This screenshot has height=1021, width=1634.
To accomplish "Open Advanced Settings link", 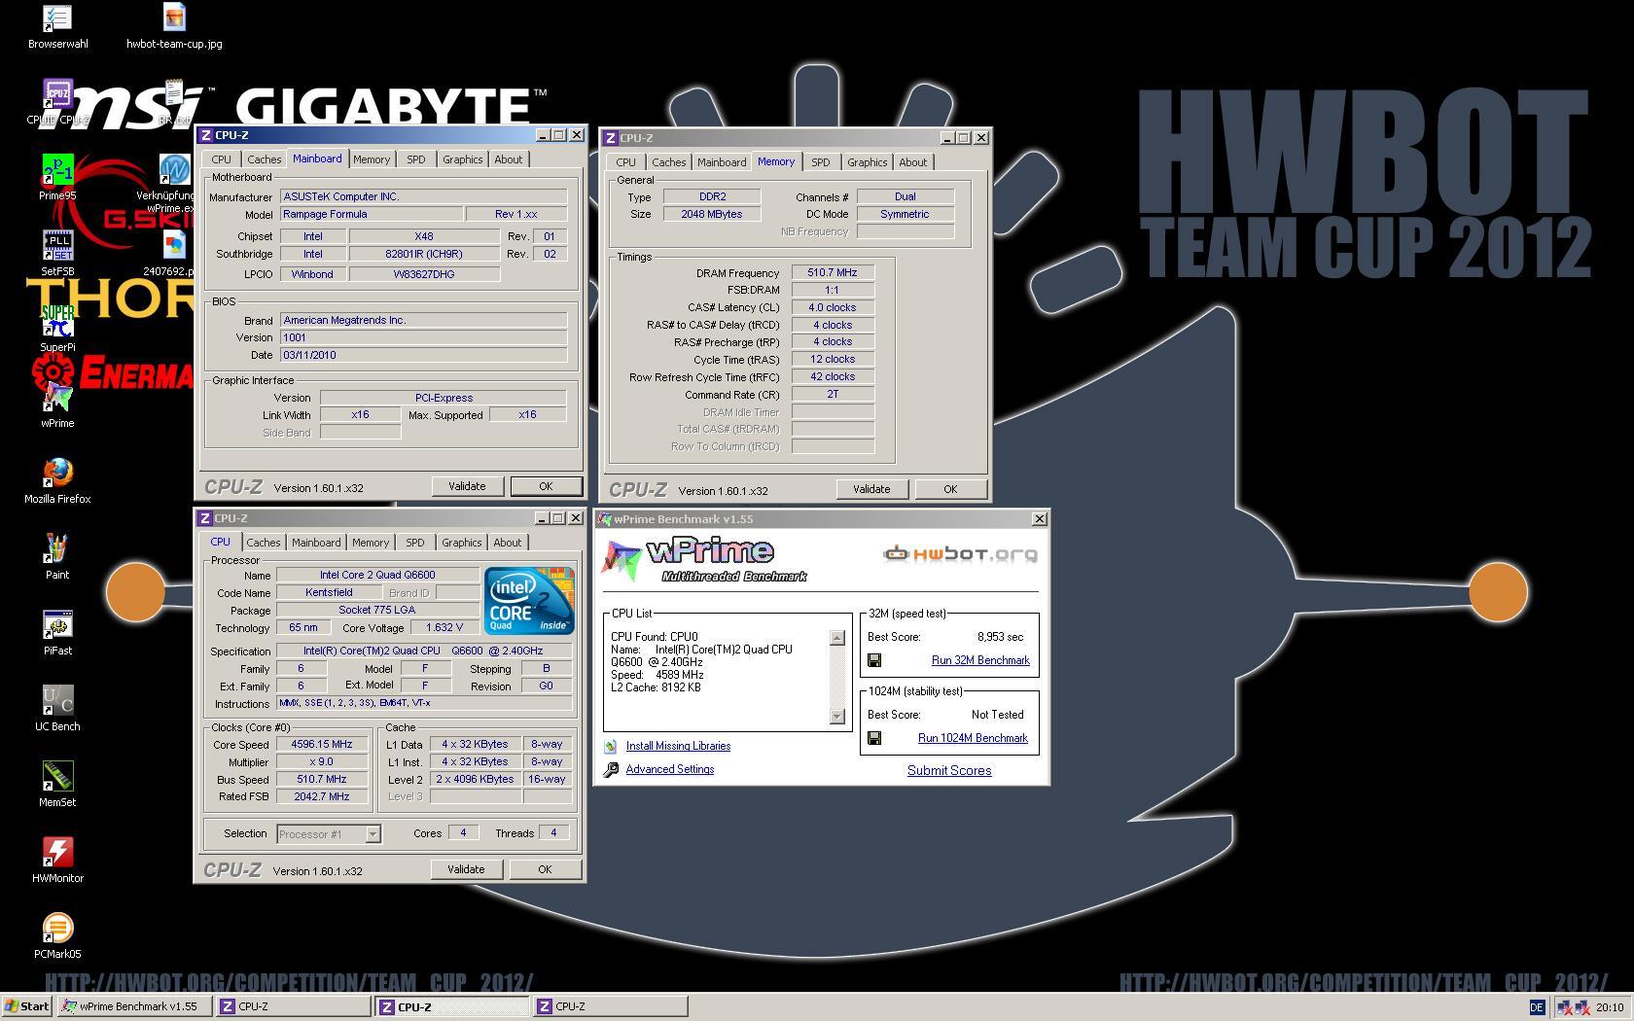I will (x=669, y=769).
